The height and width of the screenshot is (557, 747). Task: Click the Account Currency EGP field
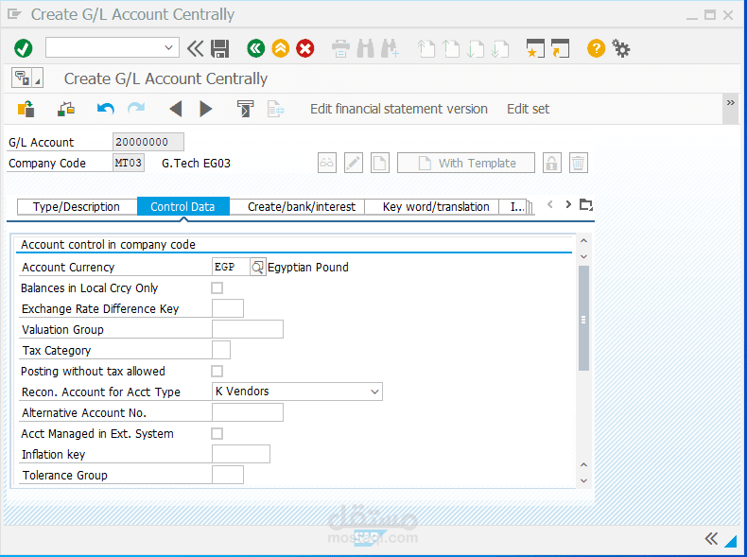[231, 267]
